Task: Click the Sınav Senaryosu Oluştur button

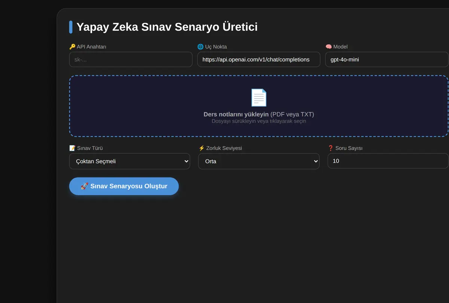Action: (x=124, y=186)
